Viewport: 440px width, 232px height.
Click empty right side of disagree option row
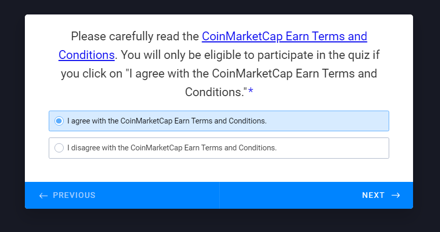coord(337,148)
